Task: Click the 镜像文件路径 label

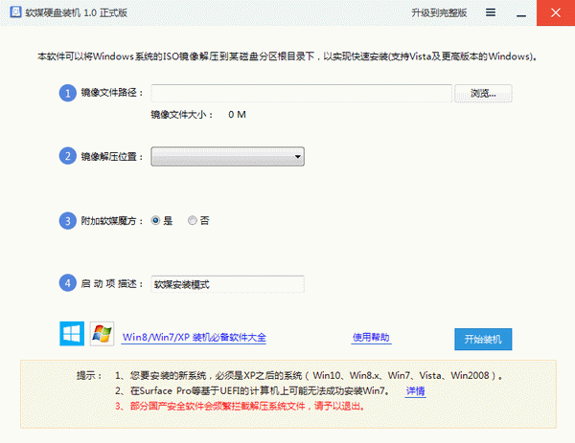Action: pyautogui.click(x=112, y=93)
